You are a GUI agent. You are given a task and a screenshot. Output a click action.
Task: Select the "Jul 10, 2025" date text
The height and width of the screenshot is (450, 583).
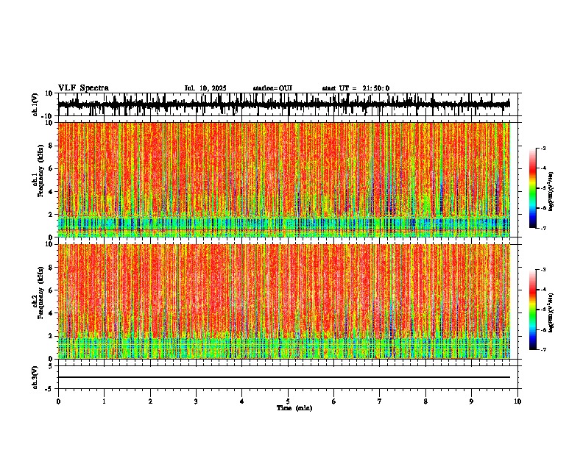coord(205,88)
